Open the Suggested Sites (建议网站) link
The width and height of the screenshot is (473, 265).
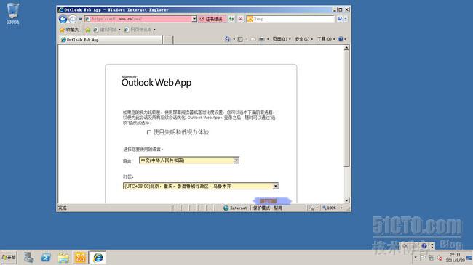(107, 30)
